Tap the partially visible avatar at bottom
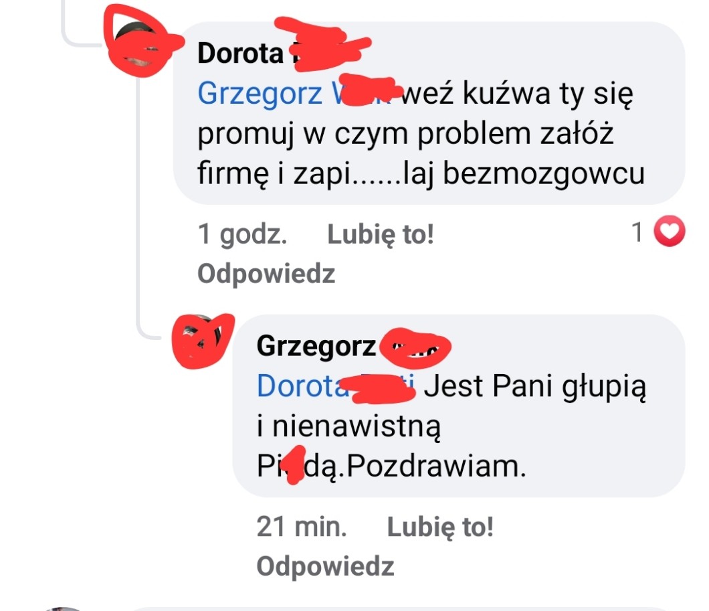This screenshot has height=611, width=709. (x=64, y=608)
